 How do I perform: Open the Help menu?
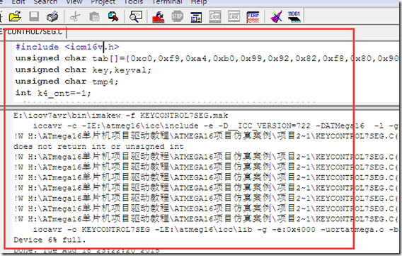pos(199,2)
